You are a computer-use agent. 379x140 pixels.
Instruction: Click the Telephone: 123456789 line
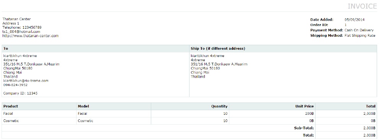click(22, 28)
